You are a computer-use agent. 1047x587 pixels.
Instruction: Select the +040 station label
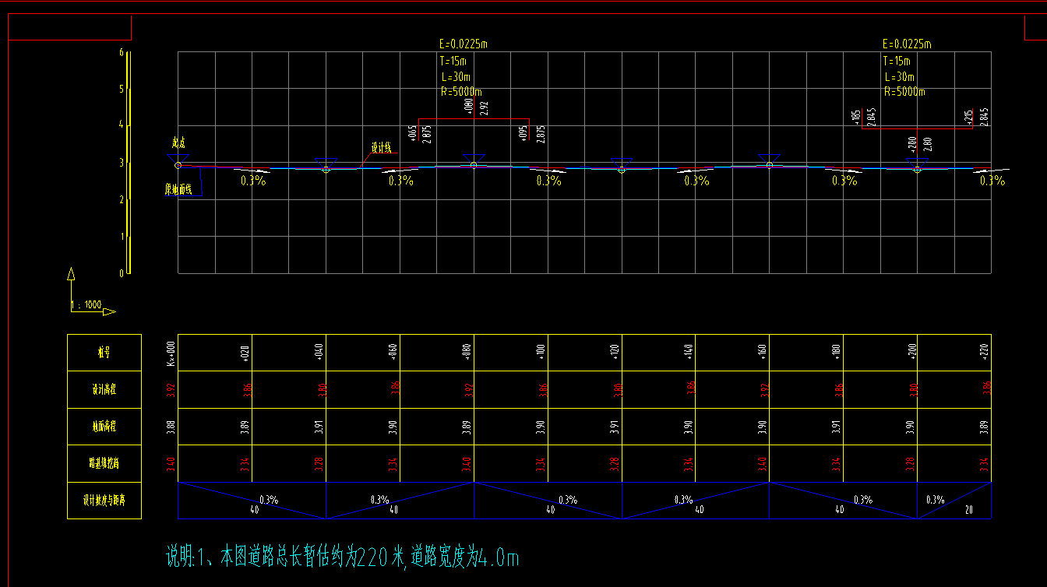(319, 353)
